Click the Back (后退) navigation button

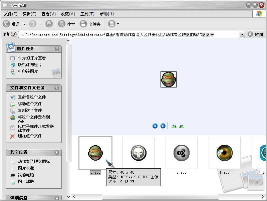pos(11,24)
